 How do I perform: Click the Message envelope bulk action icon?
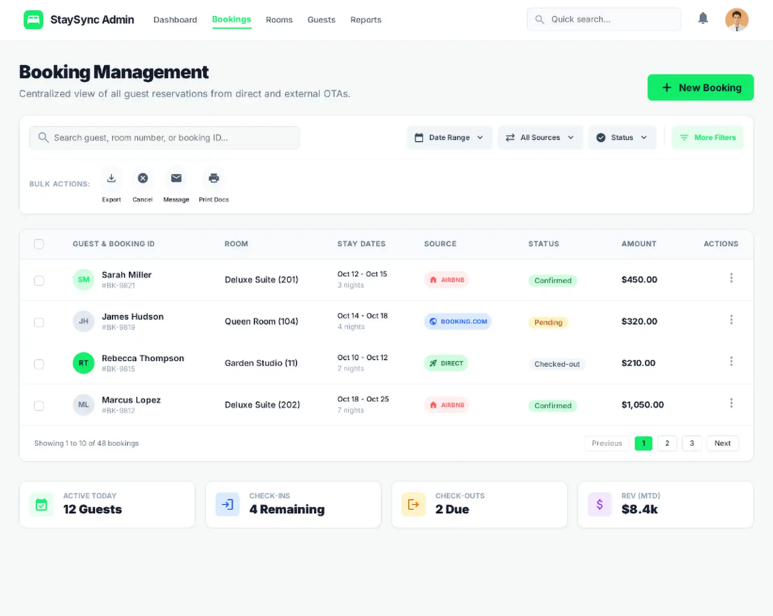176,178
